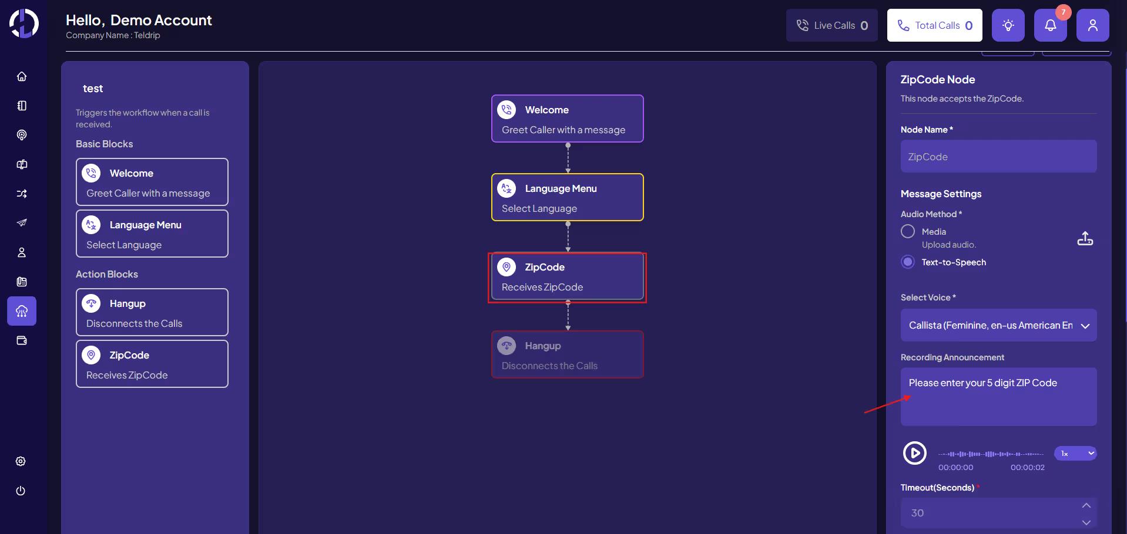
Task: Click the power logout icon
Action: [21, 491]
